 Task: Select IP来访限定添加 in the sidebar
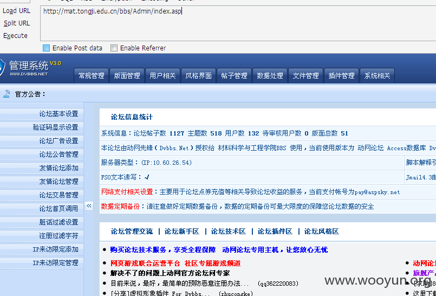pos(42,249)
